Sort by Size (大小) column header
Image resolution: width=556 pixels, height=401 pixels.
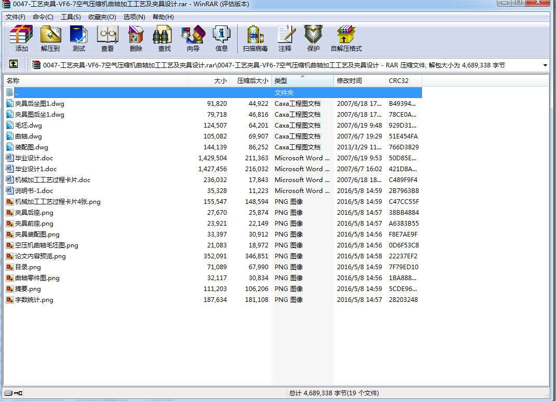point(209,81)
